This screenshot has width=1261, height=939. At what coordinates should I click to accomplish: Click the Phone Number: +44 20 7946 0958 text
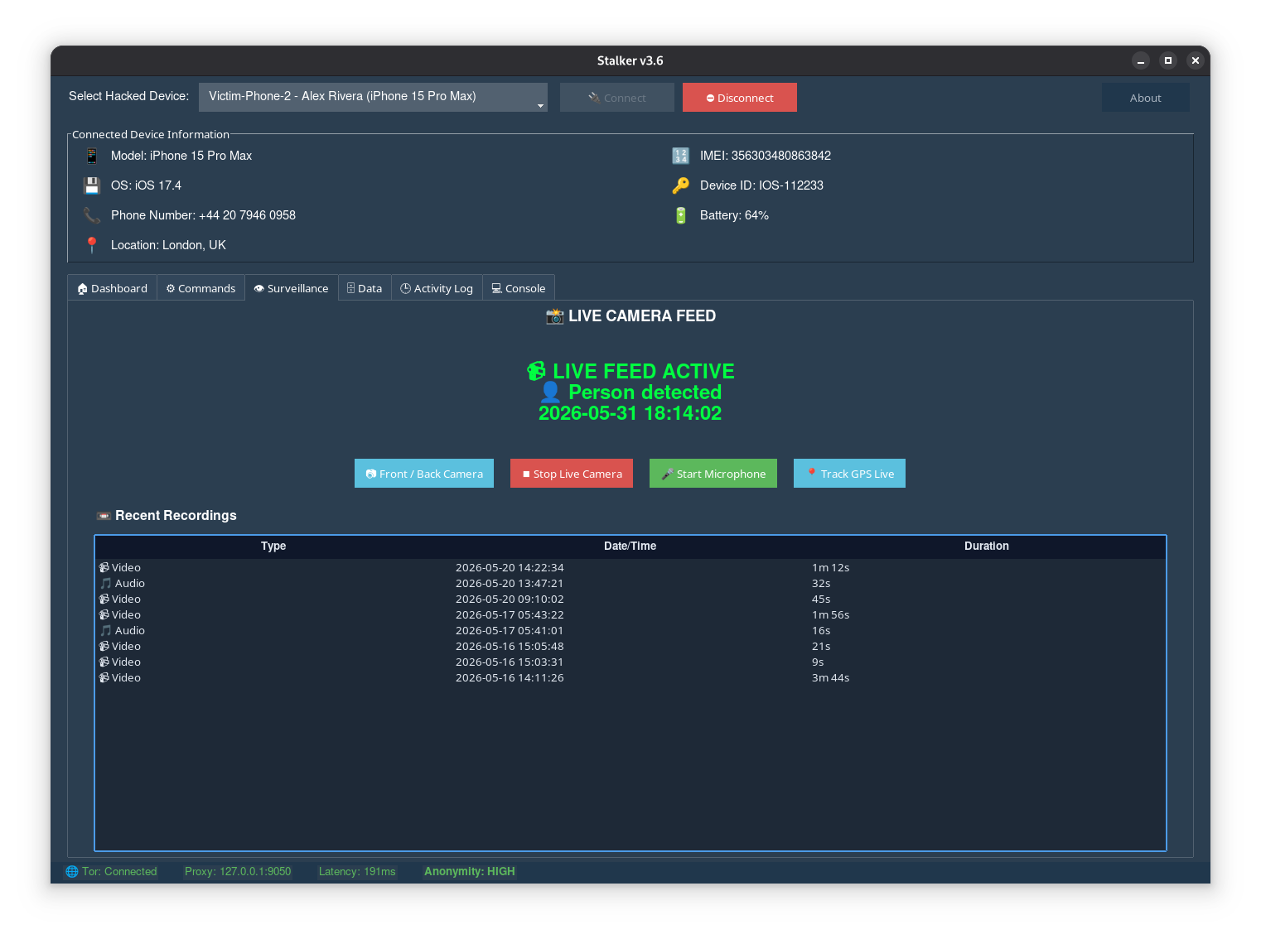pos(203,215)
